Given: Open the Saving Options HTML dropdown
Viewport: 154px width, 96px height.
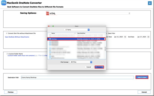Looking at the screenshot, I should pyautogui.click(x=88, y=13).
